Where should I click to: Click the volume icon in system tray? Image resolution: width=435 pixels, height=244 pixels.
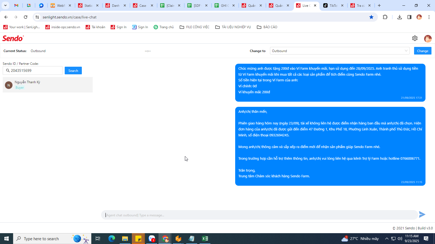400,239
